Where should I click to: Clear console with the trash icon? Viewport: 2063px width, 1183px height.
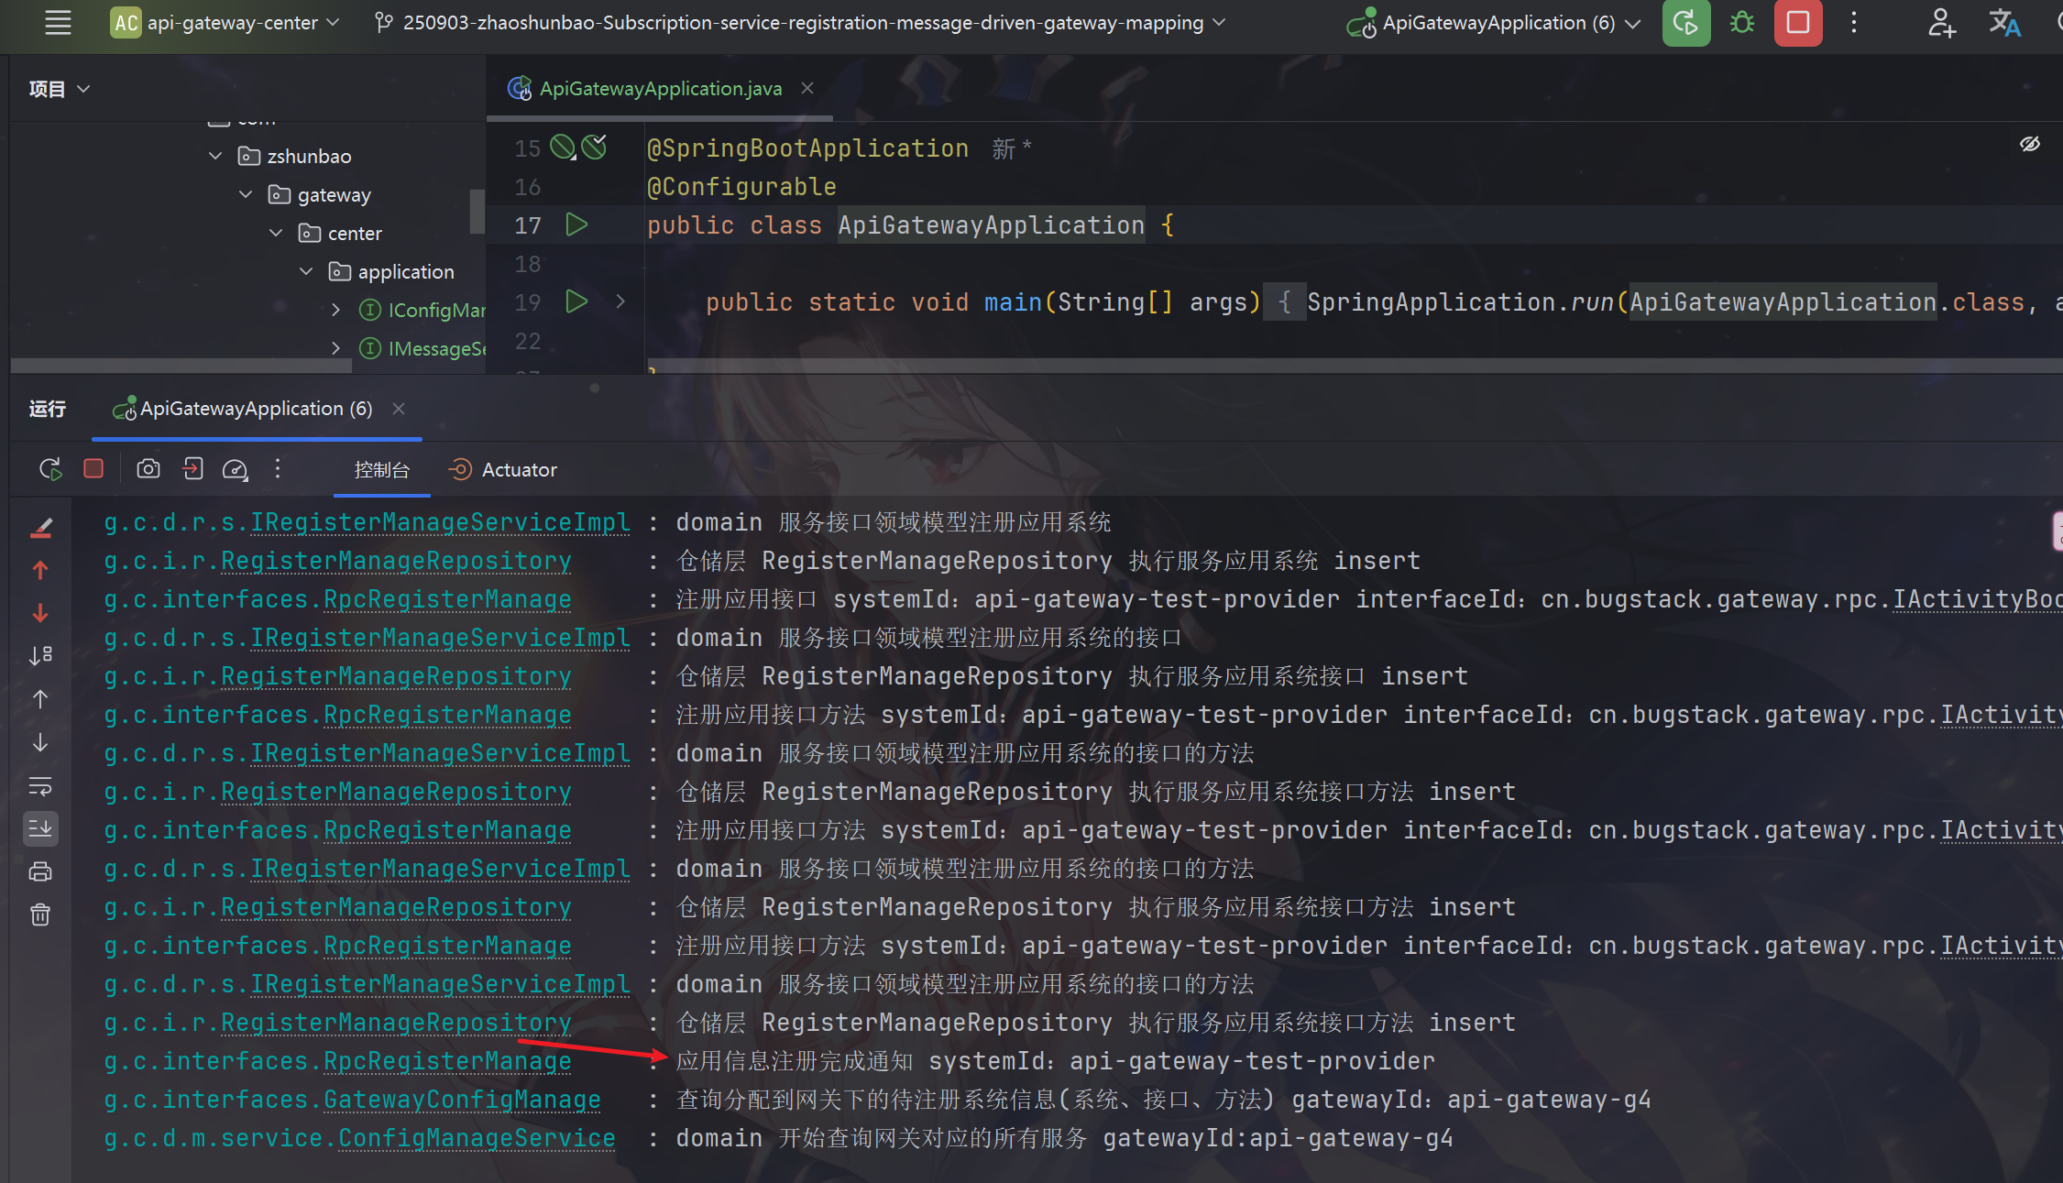tap(40, 915)
